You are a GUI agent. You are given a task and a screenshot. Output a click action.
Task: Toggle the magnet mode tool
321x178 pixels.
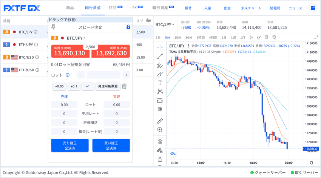click(x=160, y=142)
